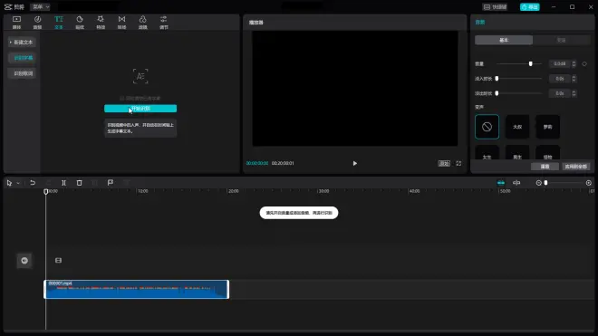
Task: Switch to the 变速 (Speed) tab
Action: [x=562, y=40]
